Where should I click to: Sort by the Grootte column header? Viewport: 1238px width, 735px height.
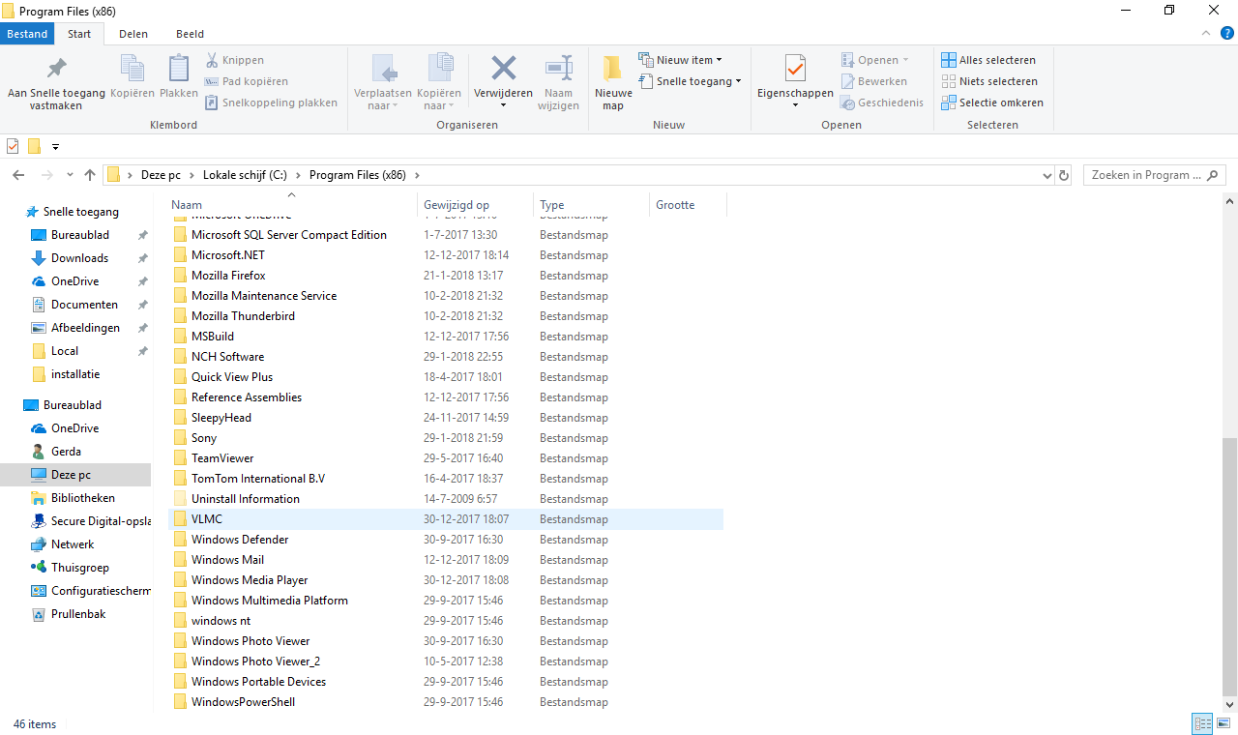pos(688,205)
